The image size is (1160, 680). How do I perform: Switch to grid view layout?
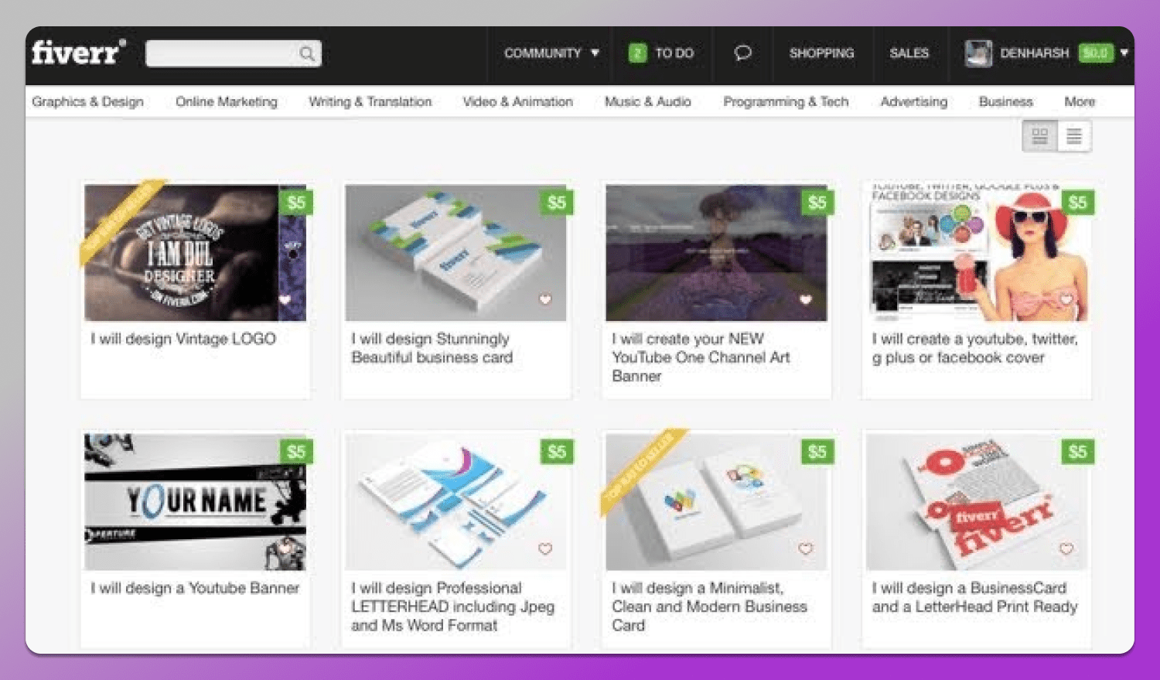tap(1040, 137)
